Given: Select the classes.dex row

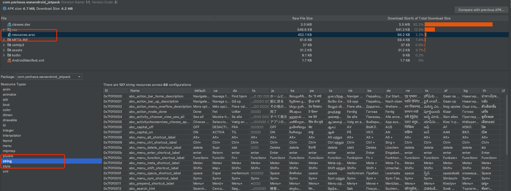Looking at the screenshot, I should point(254,25).
